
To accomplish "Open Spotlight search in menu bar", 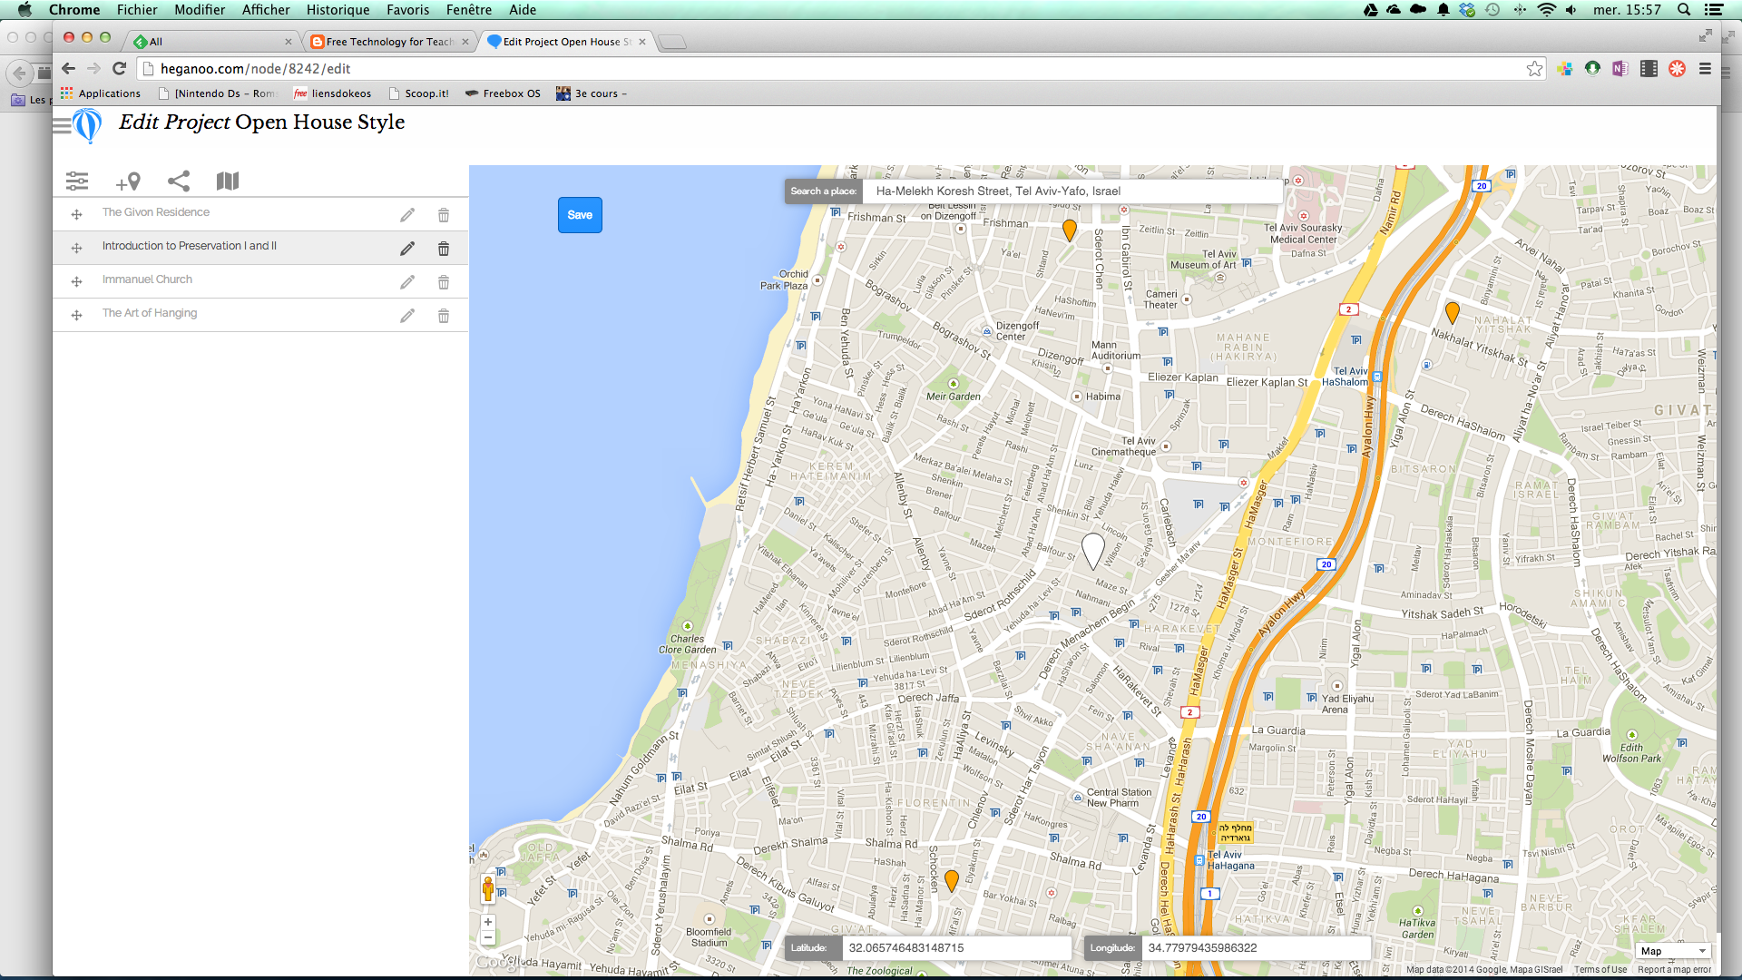I will [x=1684, y=10].
